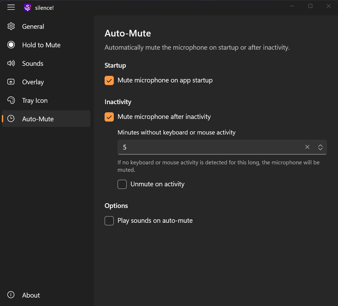Image resolution: width=338 pixels, height=306 pixels.
Task: Clear the minutes field with X button
Action: (x=307, y=147)
